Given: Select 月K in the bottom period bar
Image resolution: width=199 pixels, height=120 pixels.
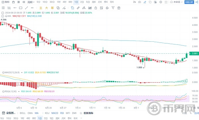Looking at the screenshot, I should (x=63, y=118).
